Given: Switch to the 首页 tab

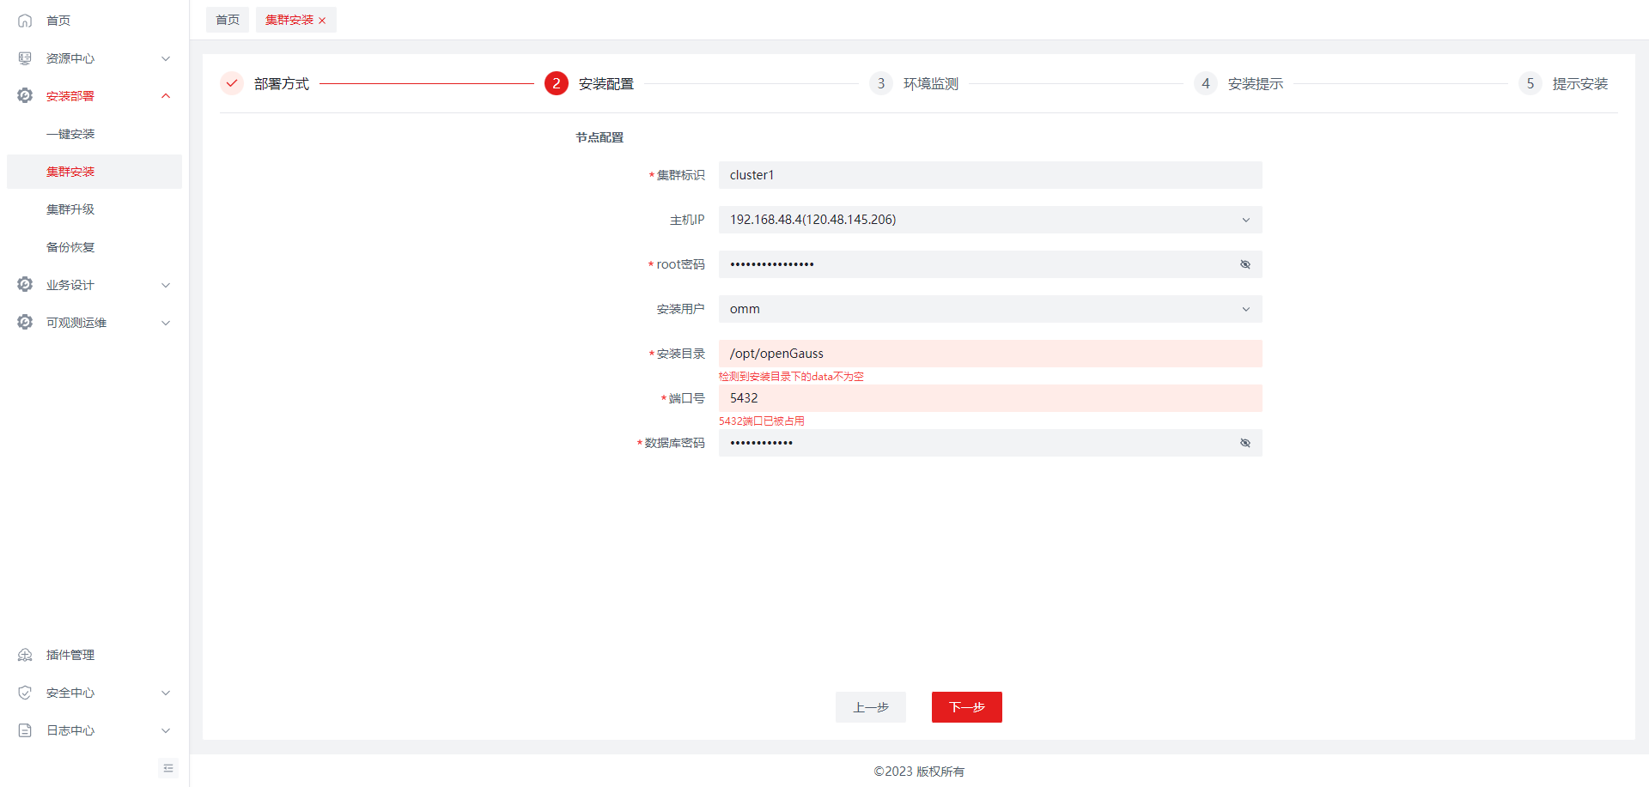Looking at the screenshot, I should (228, 20).
